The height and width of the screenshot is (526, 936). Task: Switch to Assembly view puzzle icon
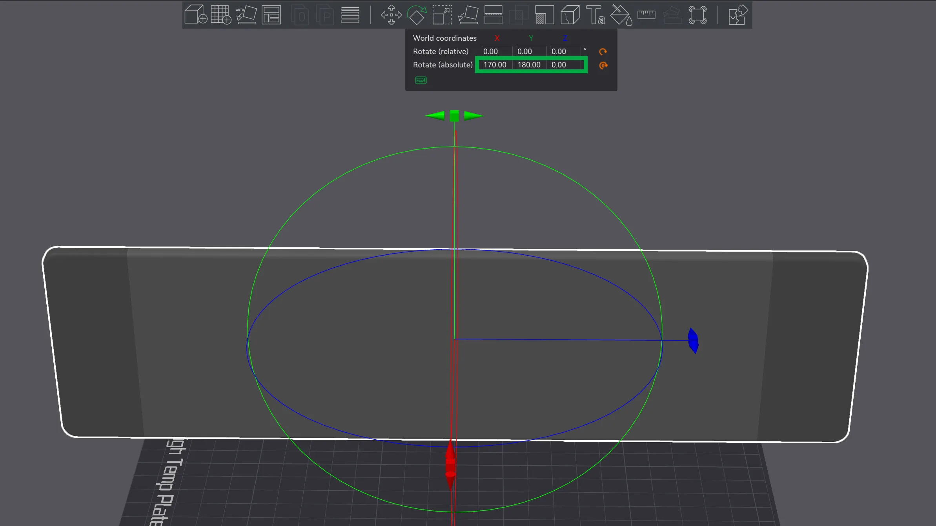tap(738, 15)
